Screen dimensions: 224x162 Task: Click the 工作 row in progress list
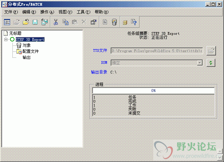[154, 105]
